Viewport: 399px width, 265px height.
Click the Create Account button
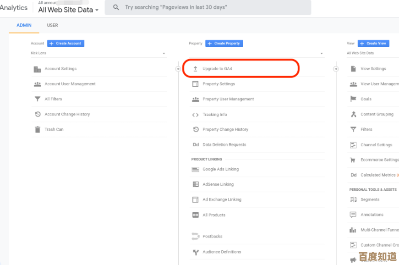coord(66,44)
